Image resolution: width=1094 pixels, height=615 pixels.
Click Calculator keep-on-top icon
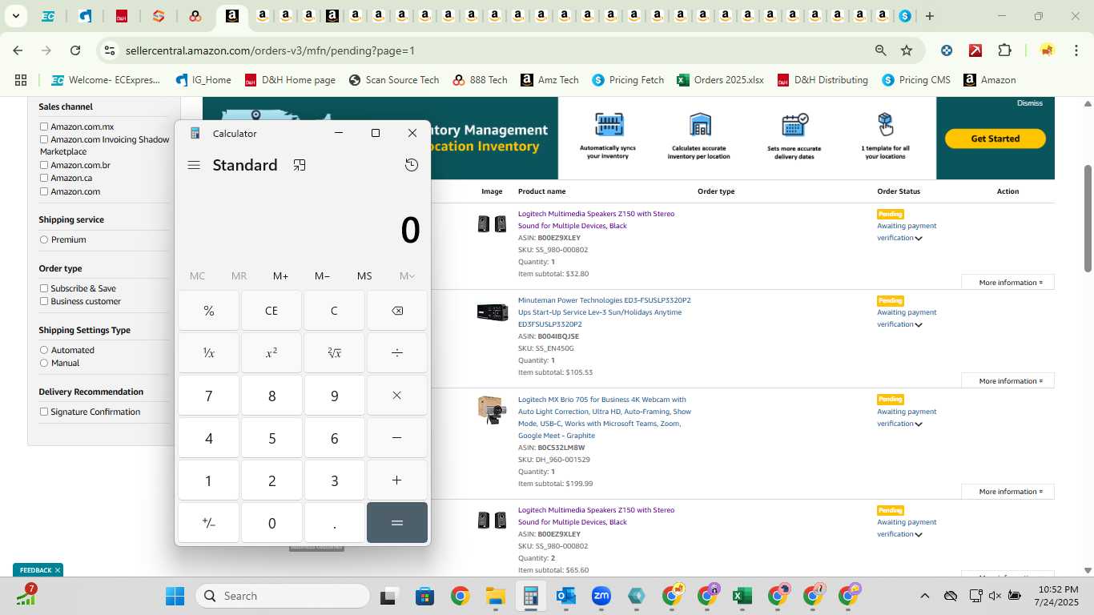(x=300, y=165)
